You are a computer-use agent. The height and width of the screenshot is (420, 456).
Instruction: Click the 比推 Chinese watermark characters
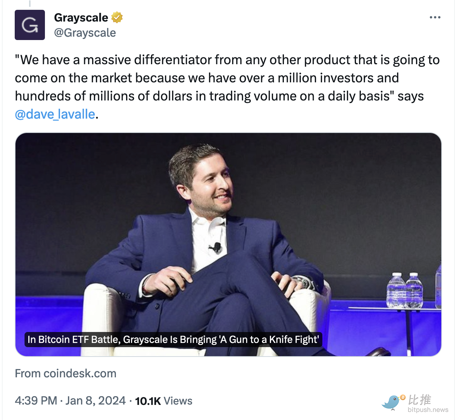coord(420,400)
